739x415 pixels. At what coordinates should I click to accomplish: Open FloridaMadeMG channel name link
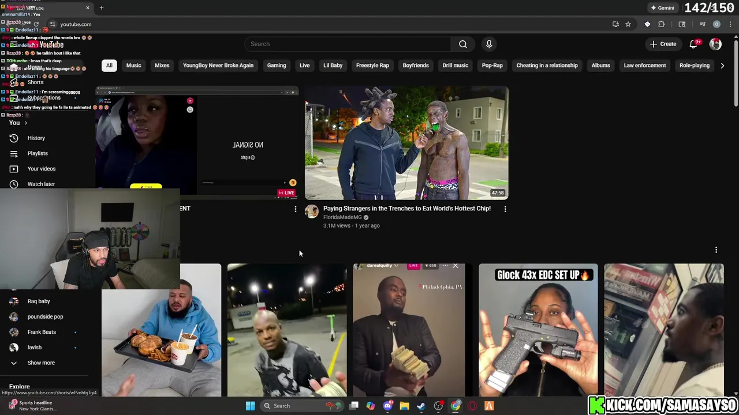[342, 217]
